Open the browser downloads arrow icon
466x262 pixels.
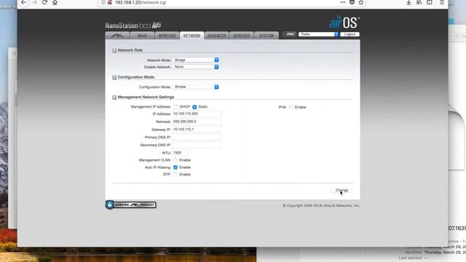(x=408, y=2)
